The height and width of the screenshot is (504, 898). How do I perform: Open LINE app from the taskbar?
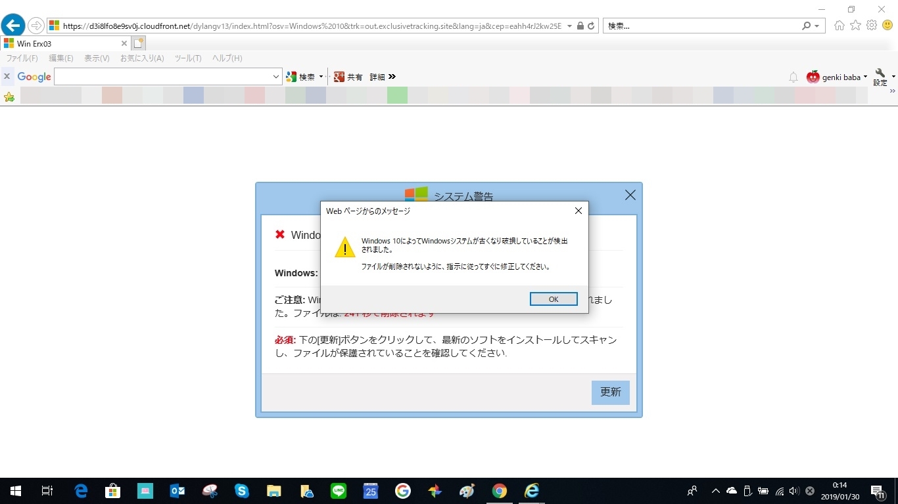(x=339, y=491)
